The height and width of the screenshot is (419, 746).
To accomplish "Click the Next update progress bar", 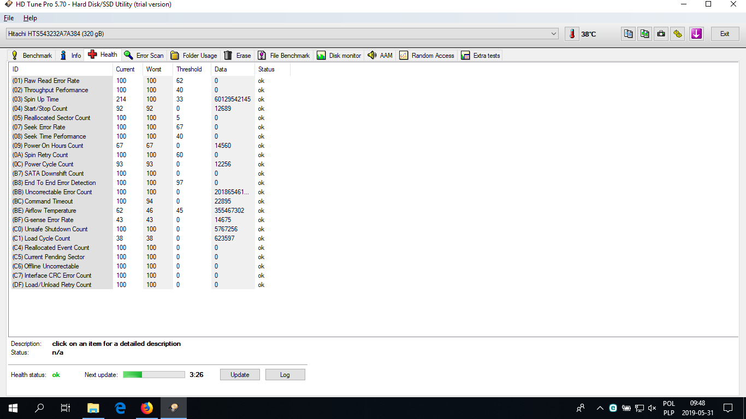I will point(154,375).
